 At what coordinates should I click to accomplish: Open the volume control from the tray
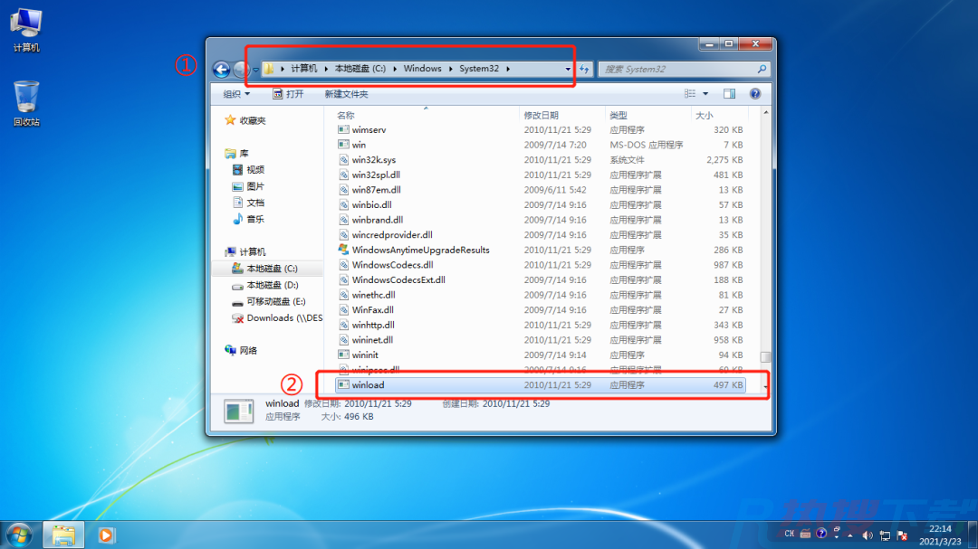tap(868, 535)
